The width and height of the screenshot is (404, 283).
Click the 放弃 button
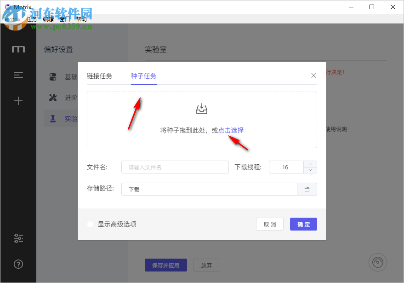(x=206, y=265)
